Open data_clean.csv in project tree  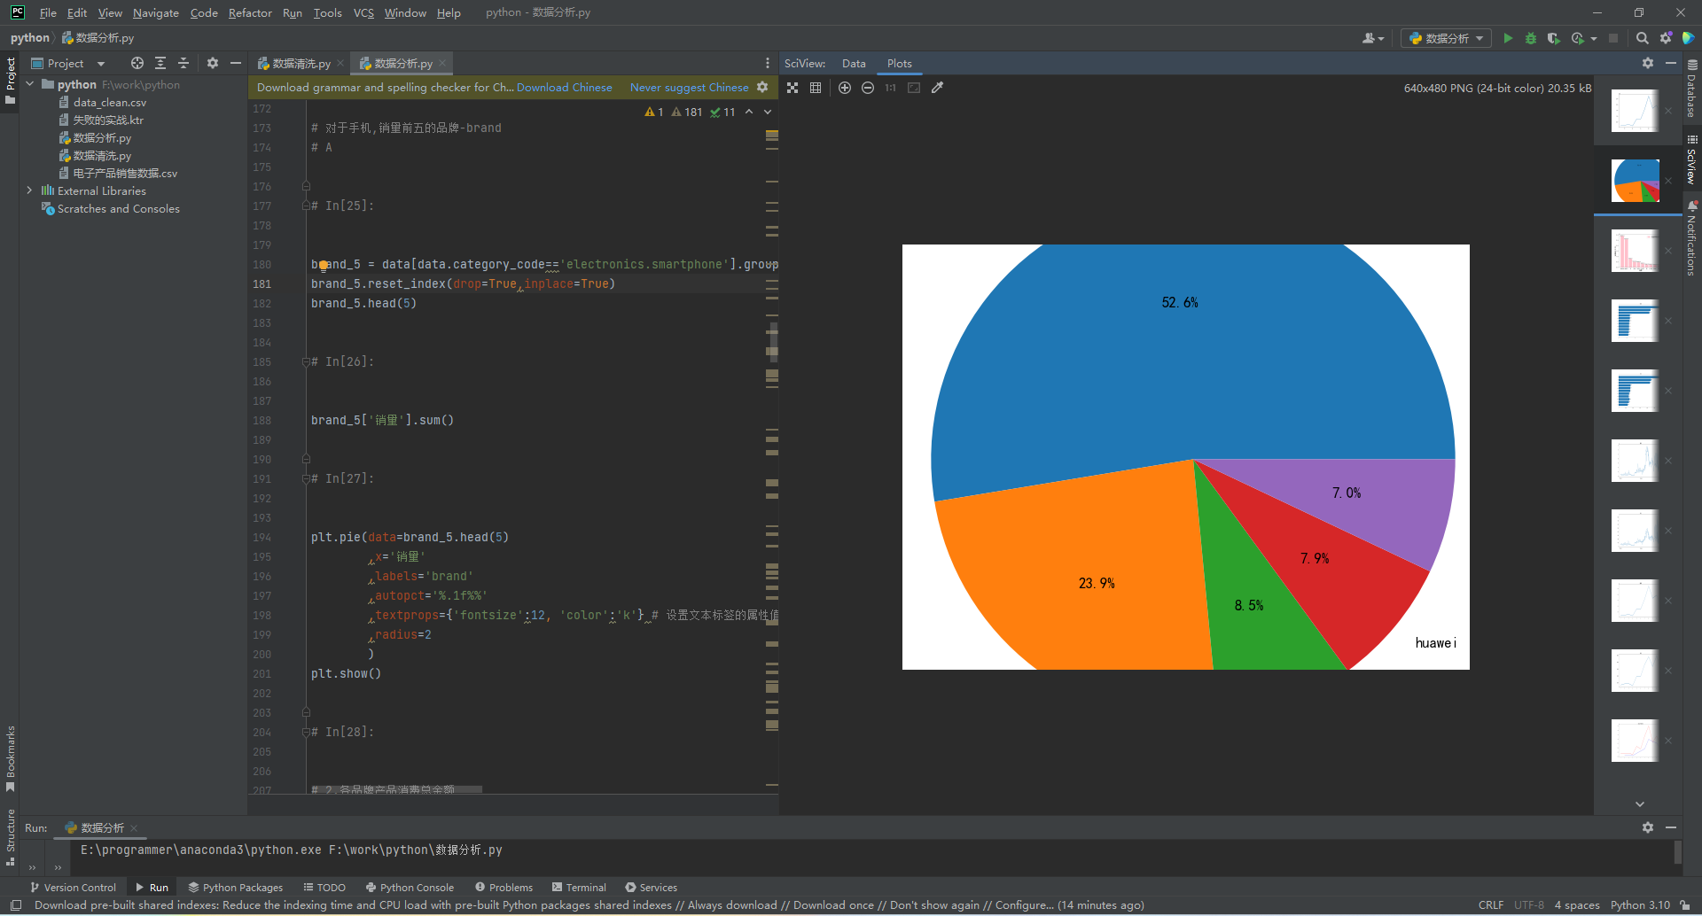pyautogui.click(x=110, y=102)
